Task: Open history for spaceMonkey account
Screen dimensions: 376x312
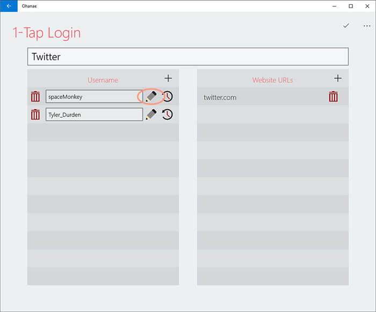Action: (168, 97)
